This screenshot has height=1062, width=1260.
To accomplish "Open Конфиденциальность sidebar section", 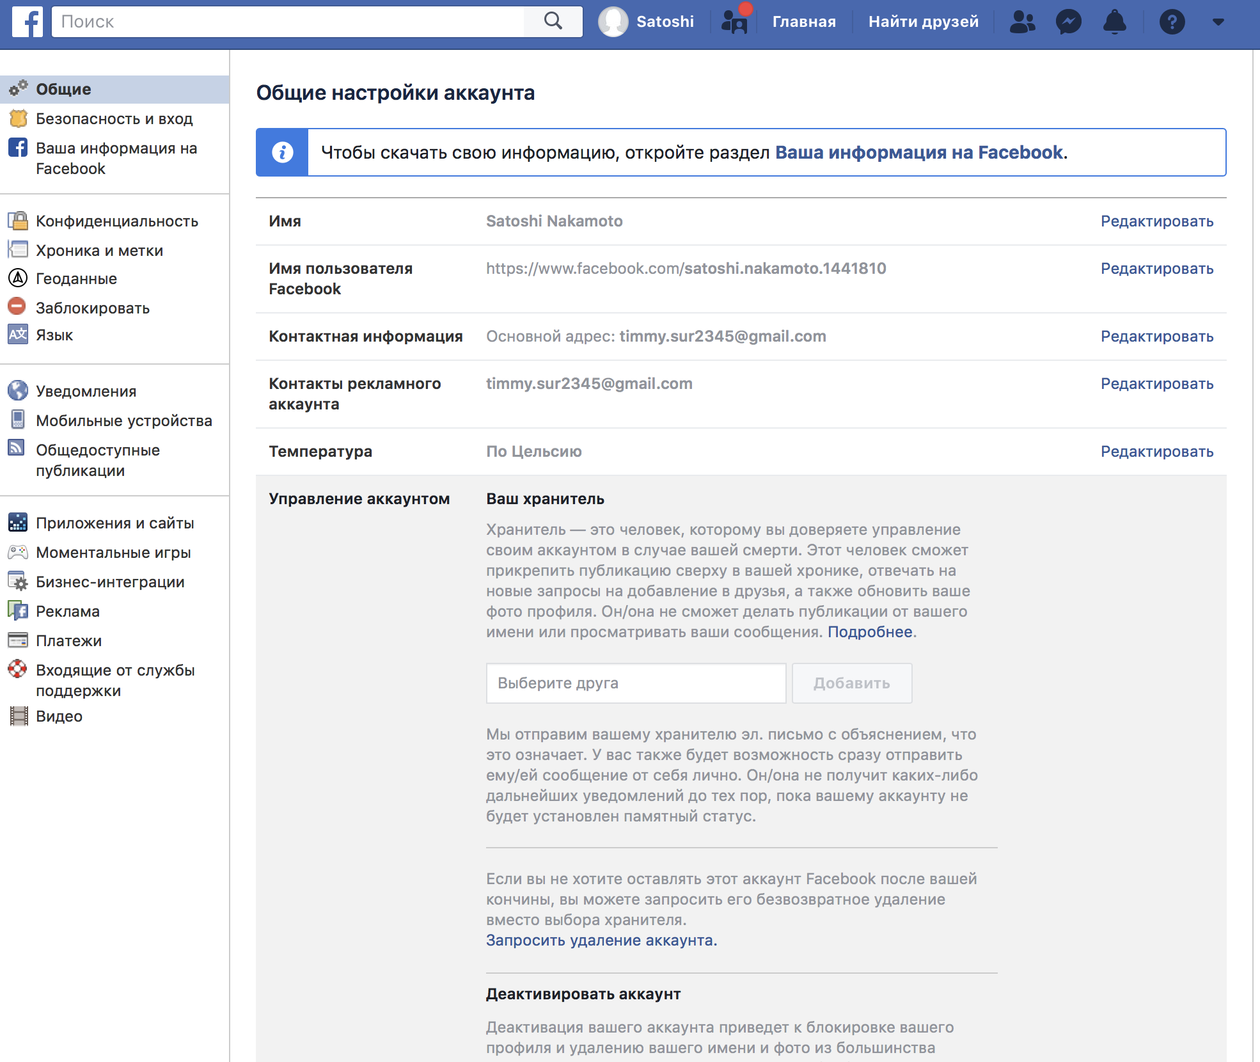I will [x=116, y=221].
